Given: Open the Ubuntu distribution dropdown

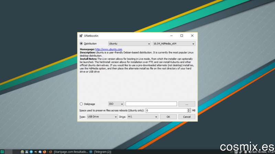Looking at the screenshot, I should pos(130,44).
